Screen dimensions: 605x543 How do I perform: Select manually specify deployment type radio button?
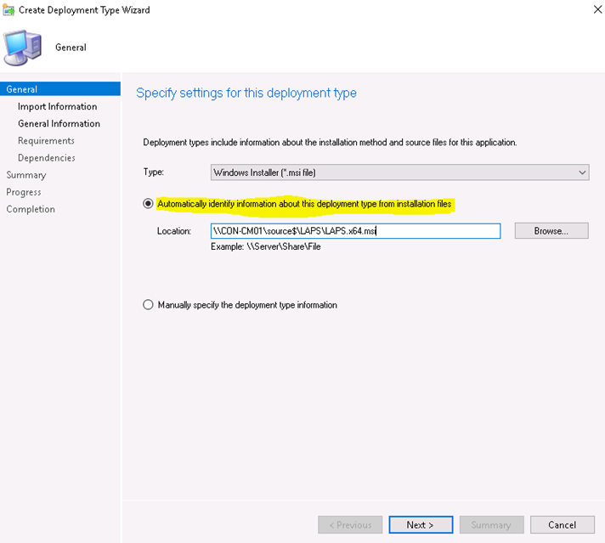tap(148, 305)
